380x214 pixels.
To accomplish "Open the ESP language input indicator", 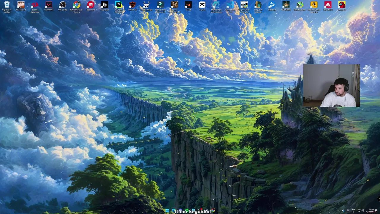I will tap(354, 211).
